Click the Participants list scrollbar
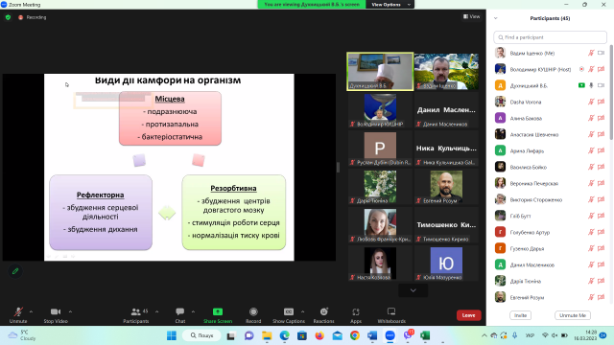 (x=611, y=92)
